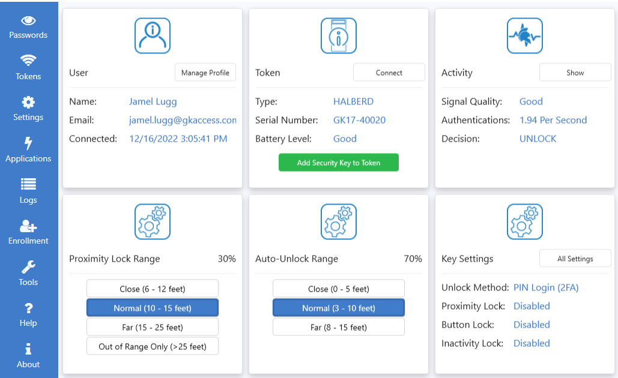The height and width of the screenshot is (378, 618).
Task: Click the Help question mark icon
Action: 28,307
